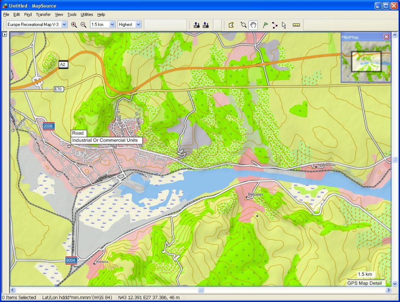400x302 pixels.
Task: Open the 1.5 km zoom scale dropdown
Action: point(112,25)
